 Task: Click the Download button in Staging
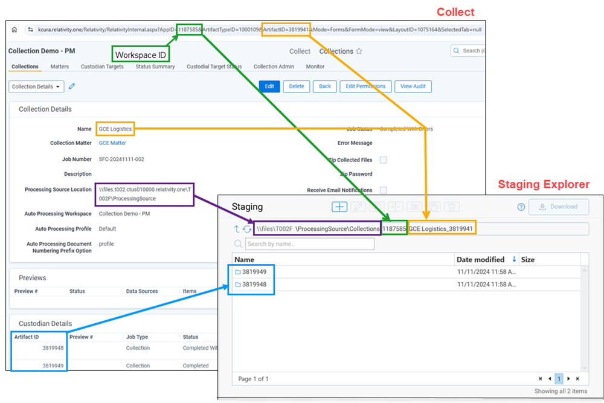[559, 207]
